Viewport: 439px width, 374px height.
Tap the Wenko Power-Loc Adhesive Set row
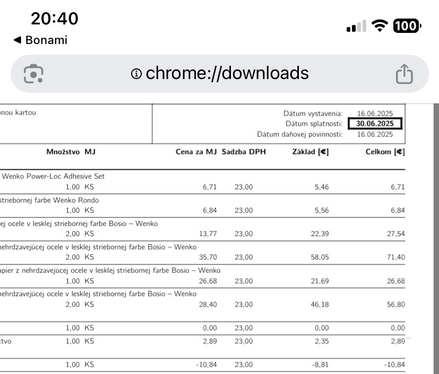pos(53,176)
